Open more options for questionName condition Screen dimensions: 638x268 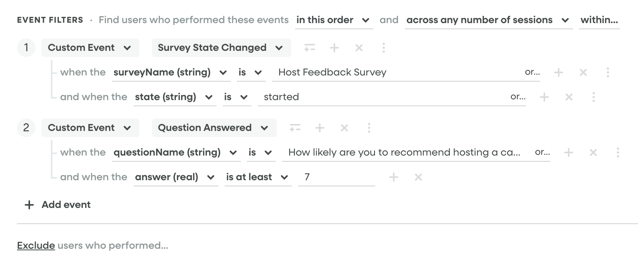click(x=618, y=152)
